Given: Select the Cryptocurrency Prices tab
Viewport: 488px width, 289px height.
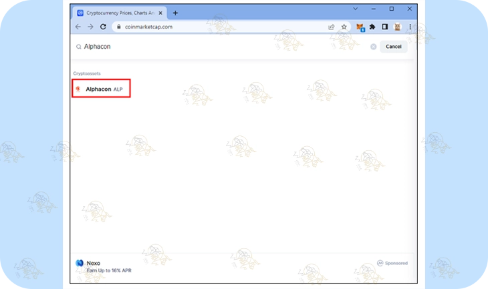Looking at the screenshot, I should pyautogui.click(x=117, y=13).
